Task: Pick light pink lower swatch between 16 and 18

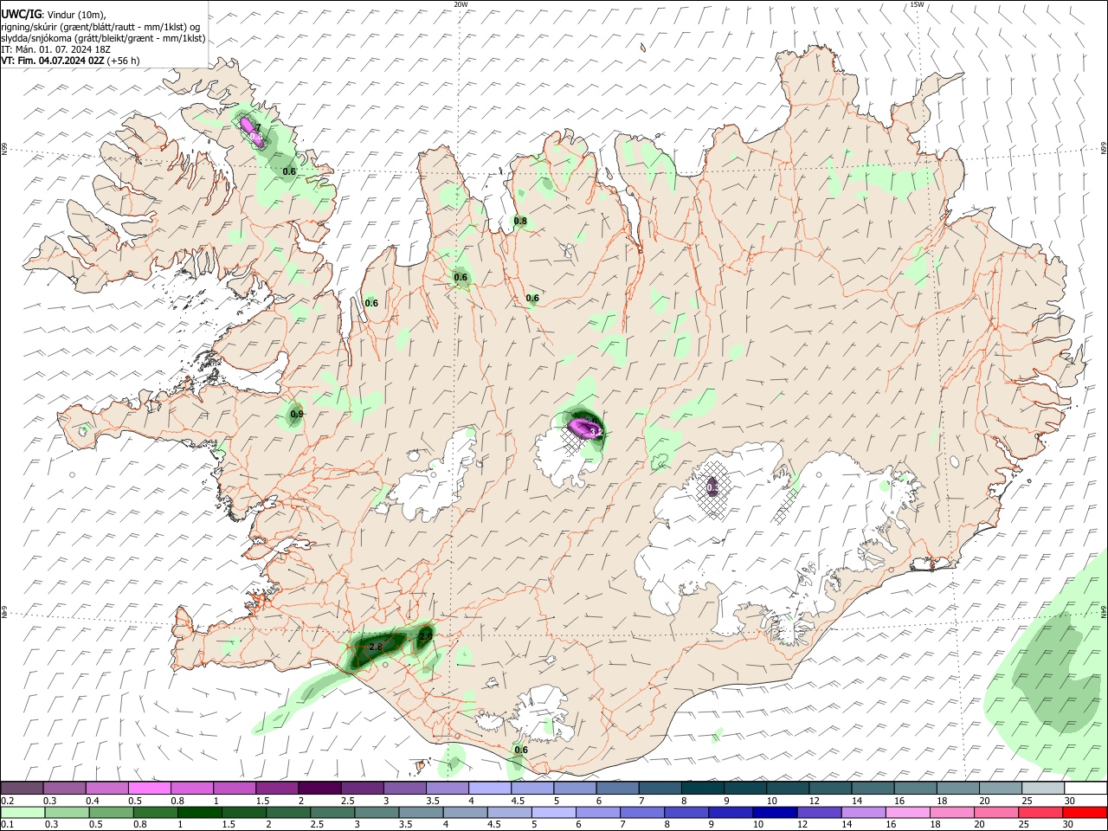Action: (907, 812)
